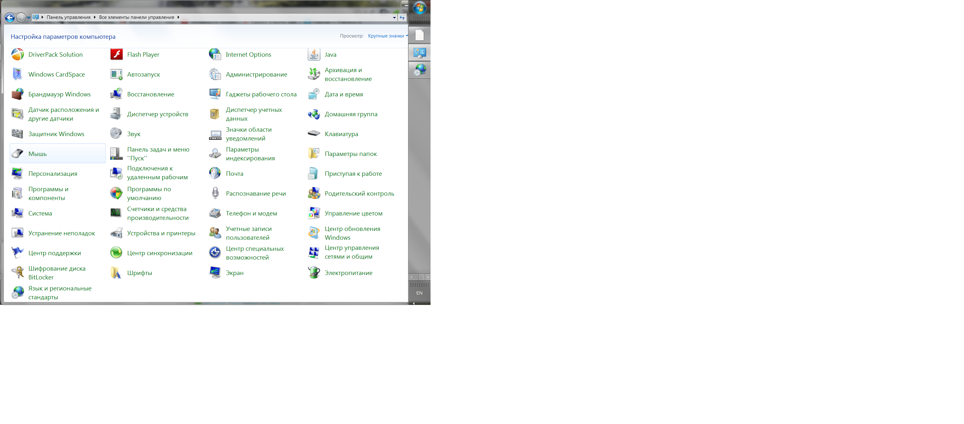This screenshot has height=424, width=964.
Task: Click the EN language indicator
Action: pos(419,293)
